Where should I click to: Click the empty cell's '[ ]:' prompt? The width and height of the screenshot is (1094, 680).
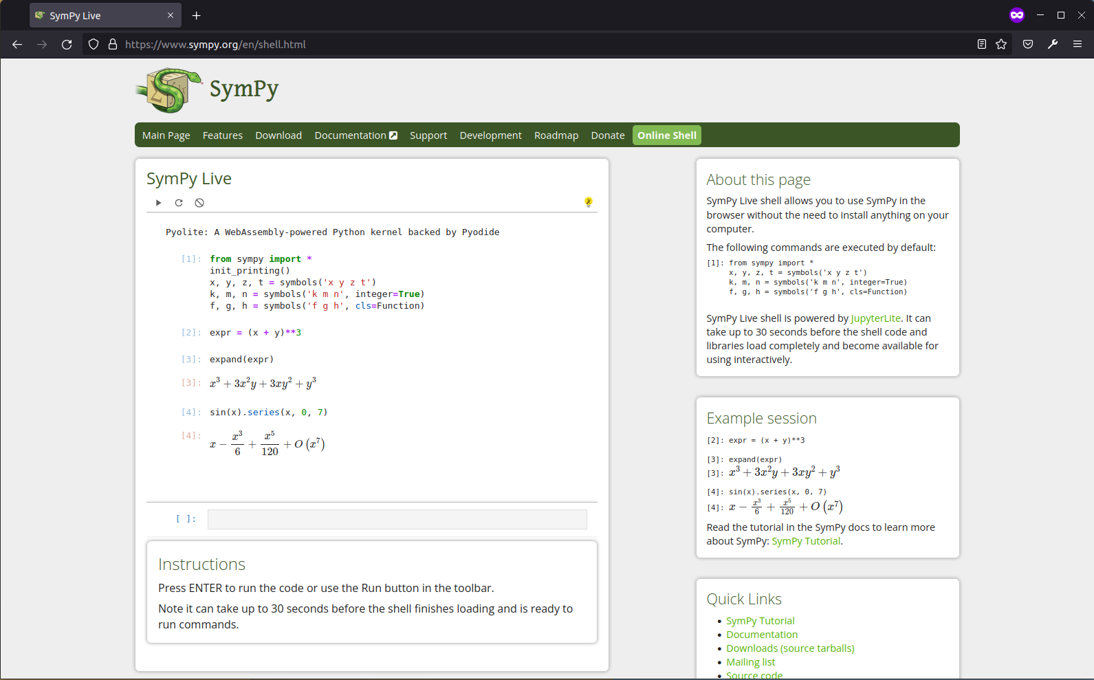click(186, 519)
